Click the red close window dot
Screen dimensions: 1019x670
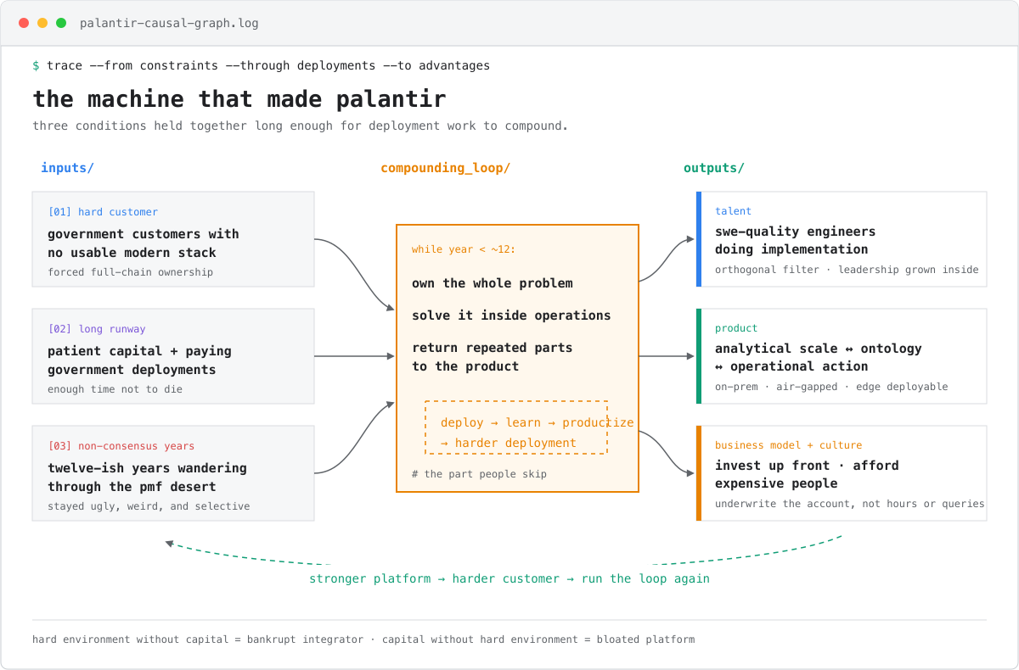point(24,23)
